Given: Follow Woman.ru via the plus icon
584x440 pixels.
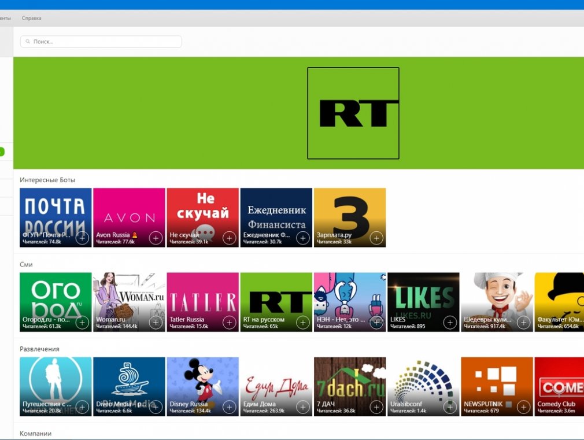Looking at the screenshot, I should (x=156, y=322).
